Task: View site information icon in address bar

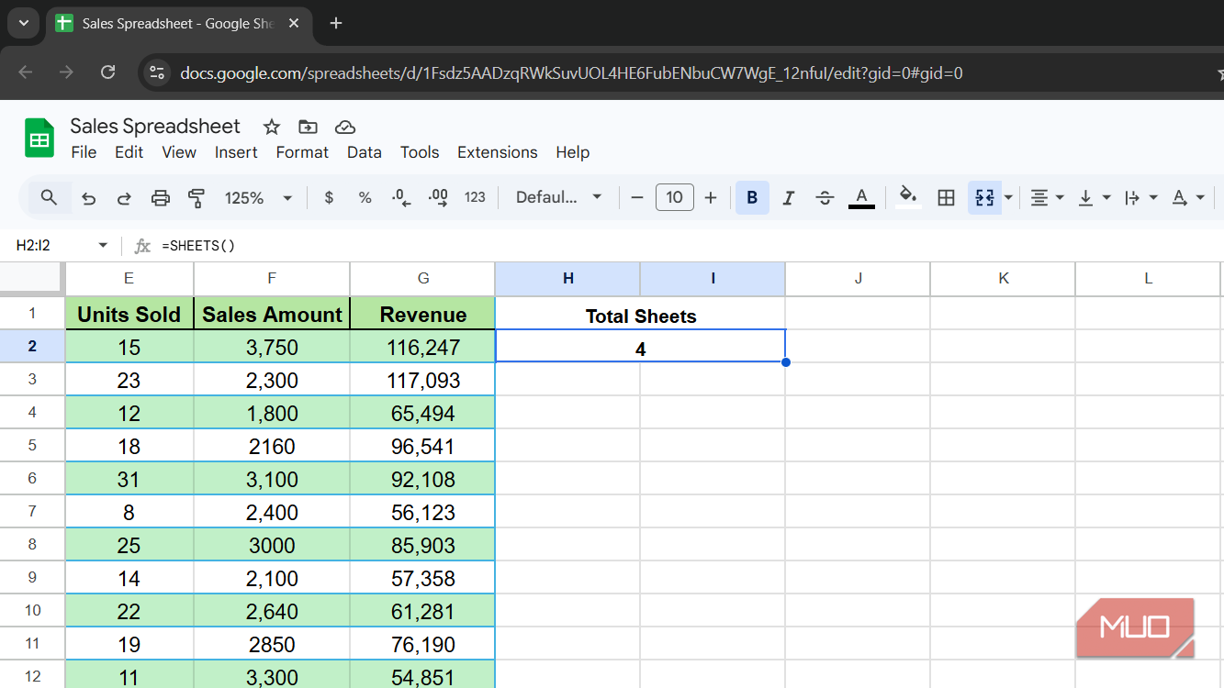Action: (157, 72)
